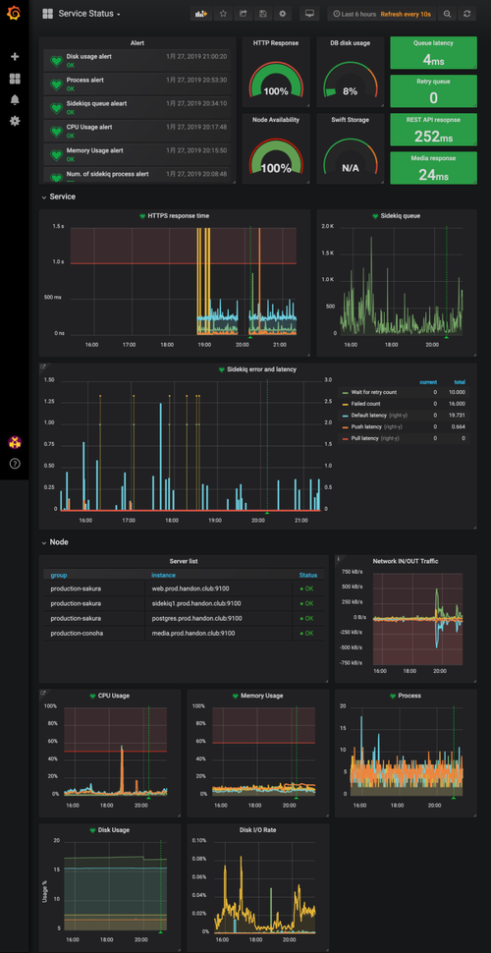Cycle view mode with monitor icon
The width and height of the screenshot is (491, 953).
click(x=309, y=14)
